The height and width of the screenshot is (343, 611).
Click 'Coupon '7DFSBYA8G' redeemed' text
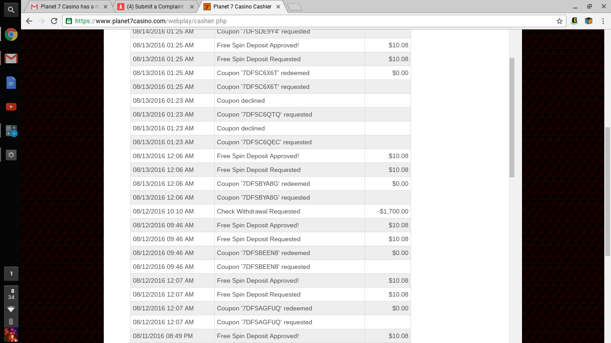click(263, 184)
